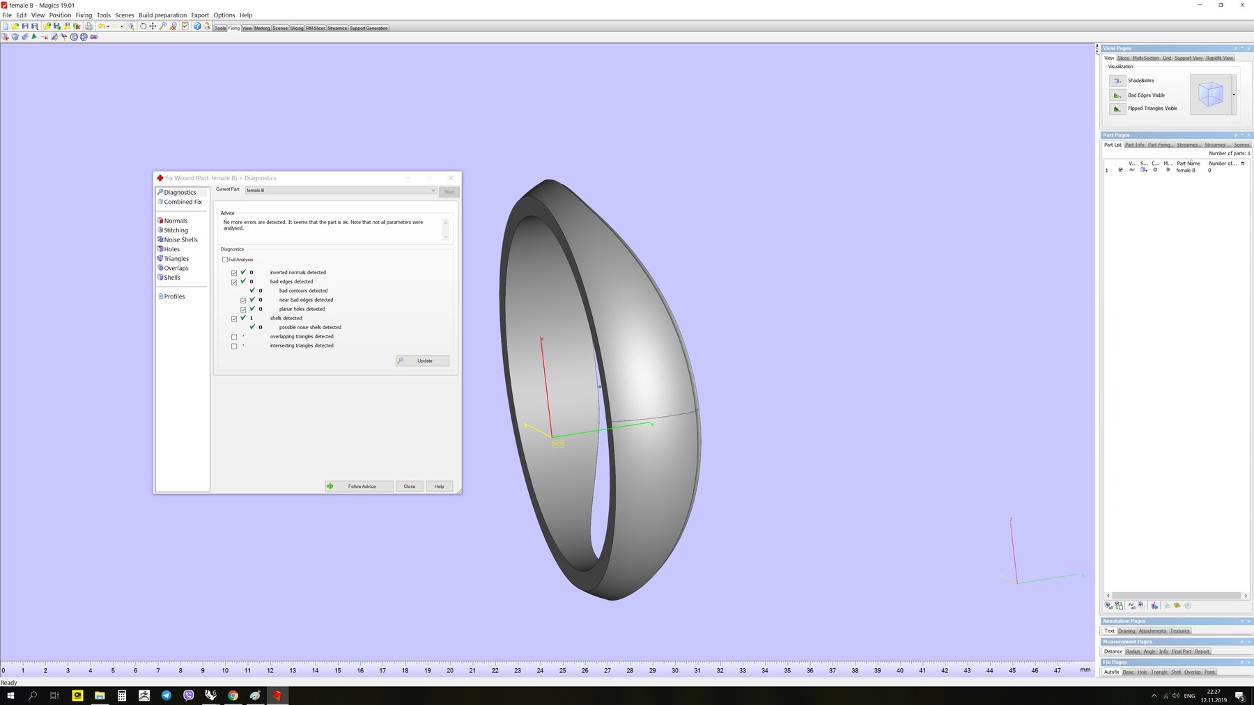This screenshot has height=705, width=1254.
Task: Click the Follow Advice green arrow icon
Action: pos(330,486)
